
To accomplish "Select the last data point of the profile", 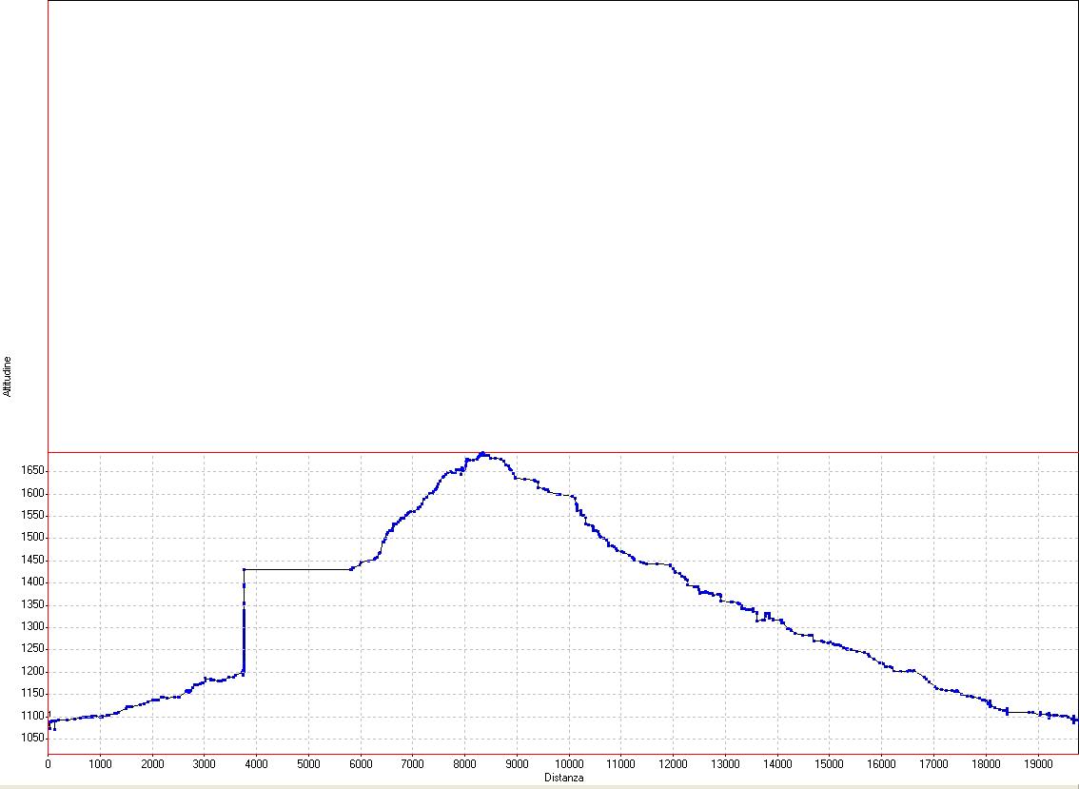I will click(x=1075, y=720).
